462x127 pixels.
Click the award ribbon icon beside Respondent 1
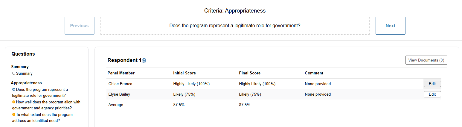point(144,60)
